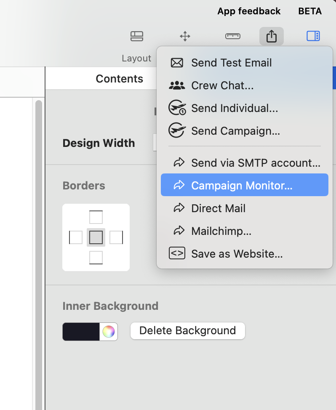336x410 pixels.
Task: Select Send via SMTP account...
Action: coord(245,163)
